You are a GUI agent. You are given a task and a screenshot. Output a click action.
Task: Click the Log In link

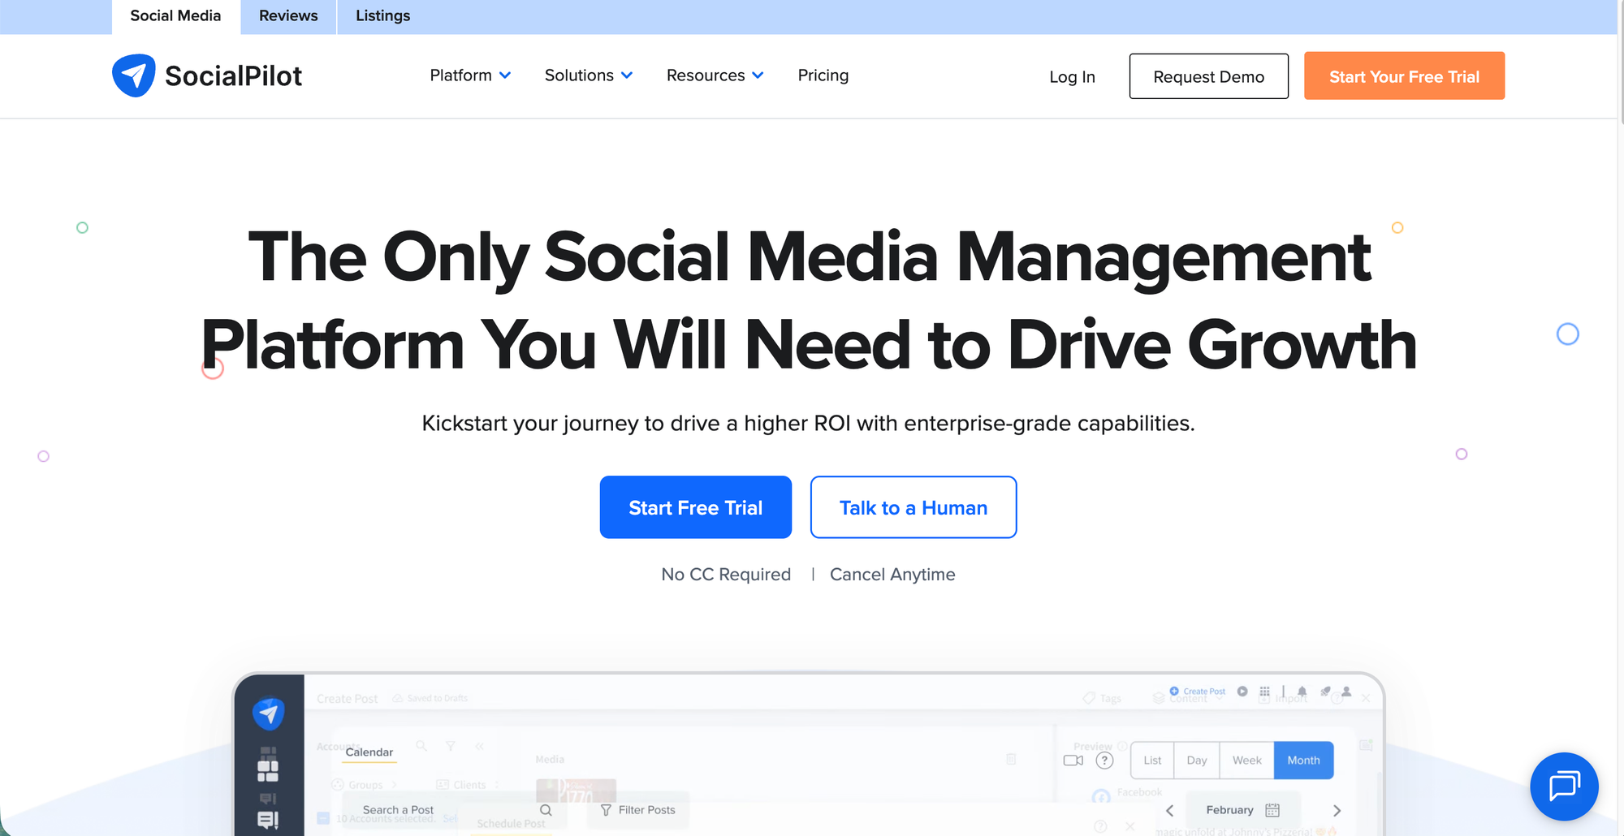[x=1072, y=76]
